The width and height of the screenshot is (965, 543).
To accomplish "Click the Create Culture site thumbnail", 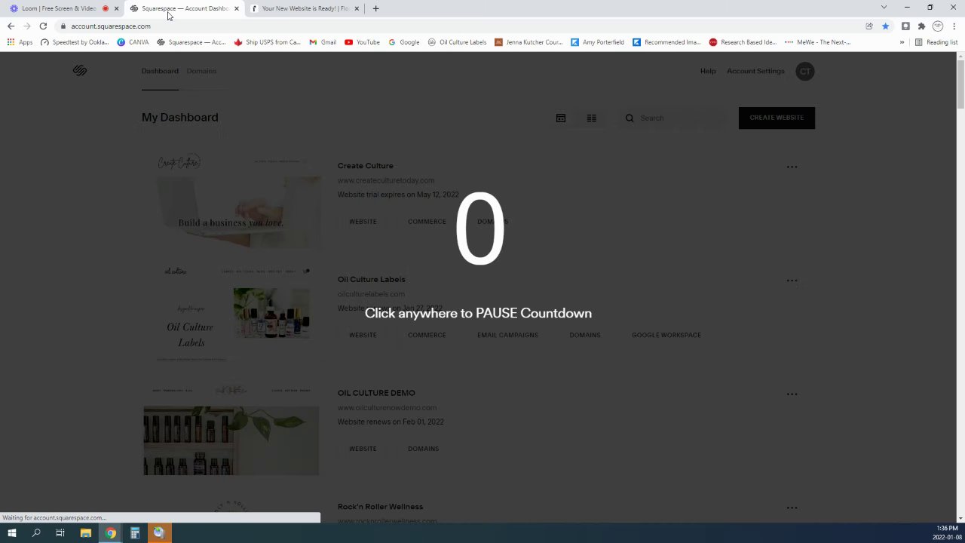I will [x=231, y=199].
